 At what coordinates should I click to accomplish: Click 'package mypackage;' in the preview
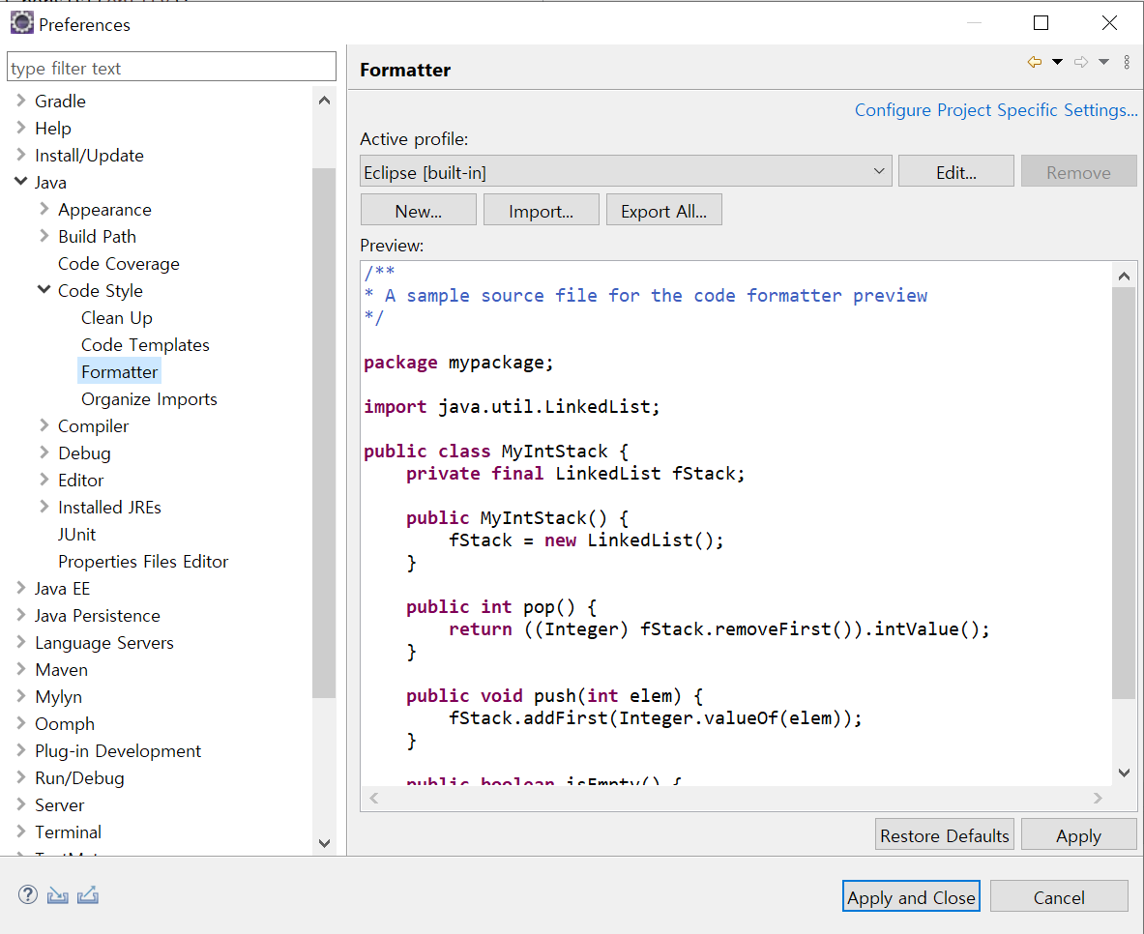coord(459,362)
